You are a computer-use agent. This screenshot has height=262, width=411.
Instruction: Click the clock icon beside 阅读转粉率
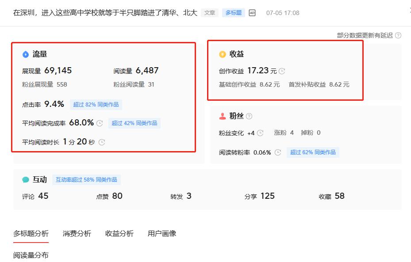277,152
